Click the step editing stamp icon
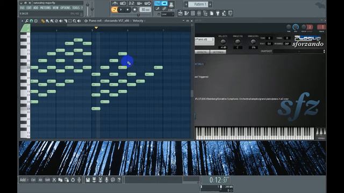This screenshot has height=193, width=344. point(171,4)
